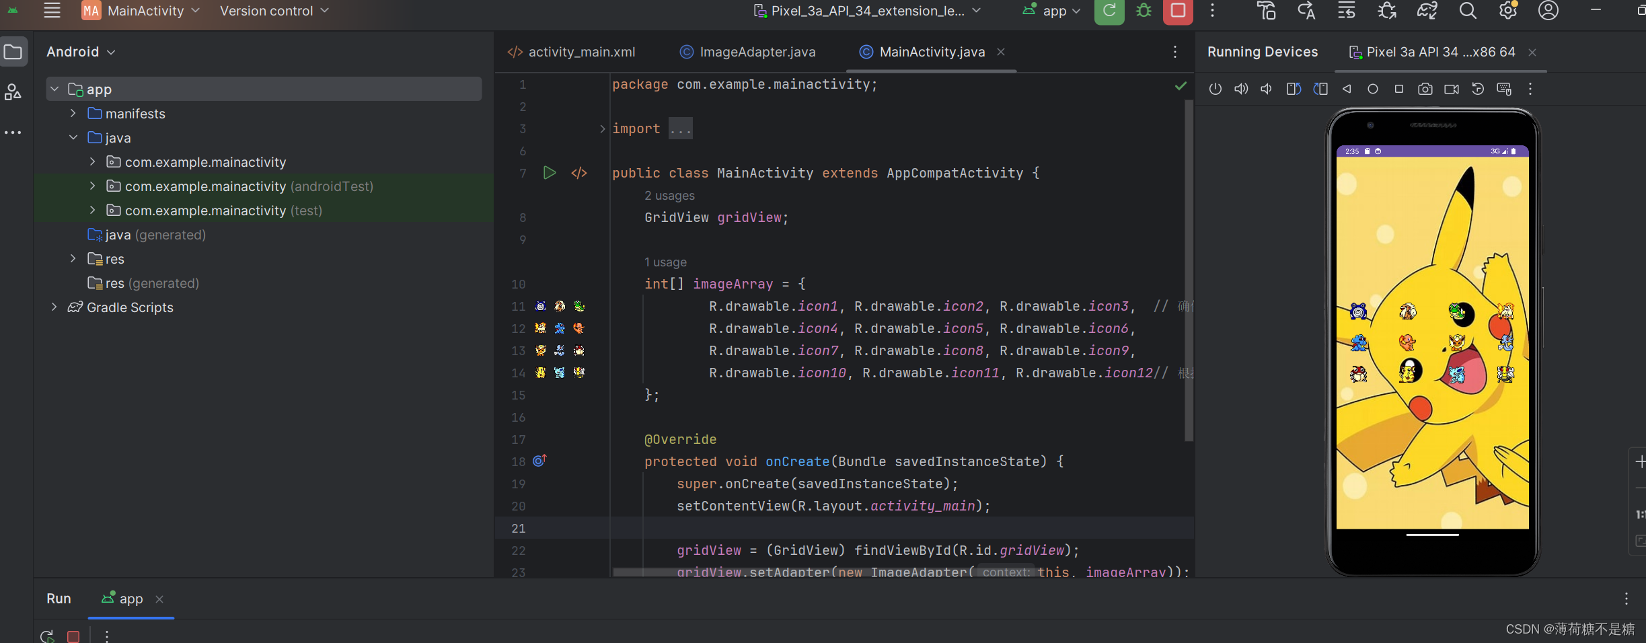The height and width of the screenshot is (643, 1646).
Task: Click '2 usages' hint above gridView
Action: click(669, 196)
